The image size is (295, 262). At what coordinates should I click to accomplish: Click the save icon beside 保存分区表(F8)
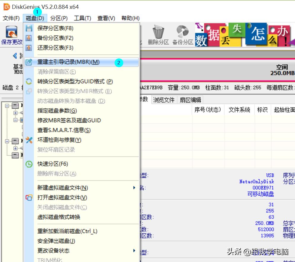pos(29,28)
